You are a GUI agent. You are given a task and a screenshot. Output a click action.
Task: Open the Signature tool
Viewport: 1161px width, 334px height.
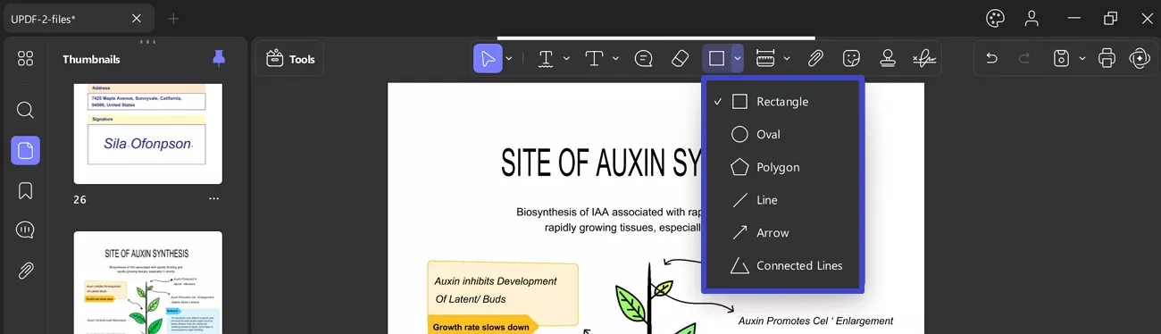924,58
